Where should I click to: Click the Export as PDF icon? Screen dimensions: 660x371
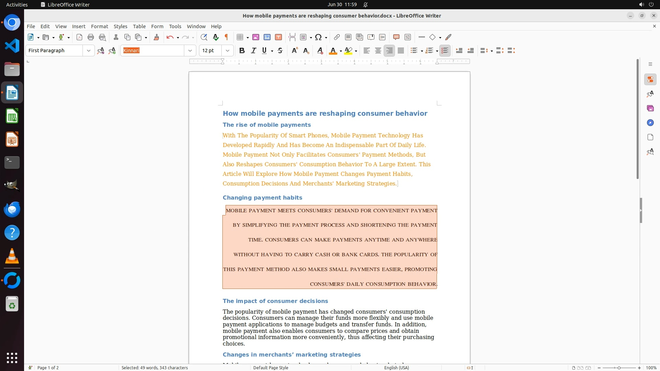point(79,37)
